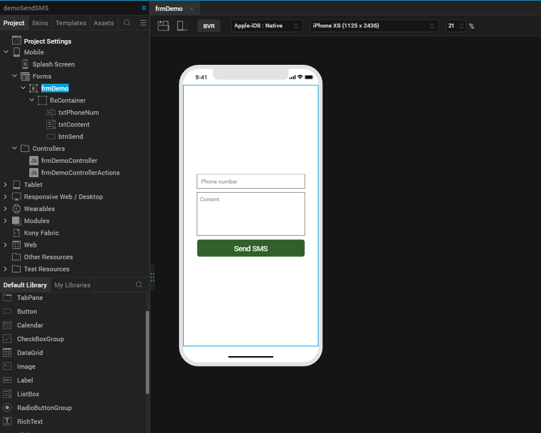Expand the Test Resources node
This screenshot has height=433, width=541.
(x=5, y=269)
